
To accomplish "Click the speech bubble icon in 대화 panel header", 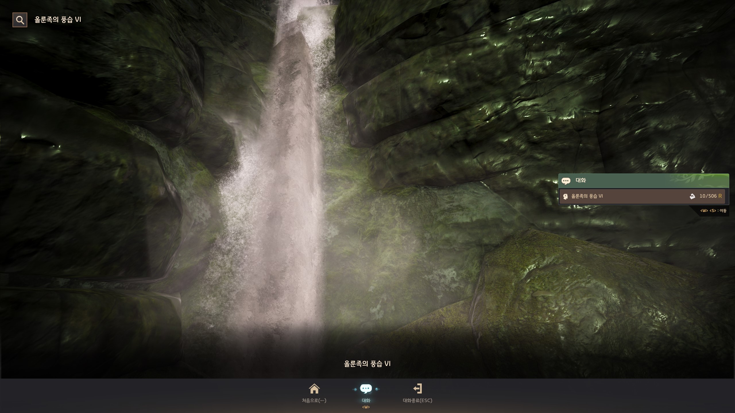I will [566, 181].
